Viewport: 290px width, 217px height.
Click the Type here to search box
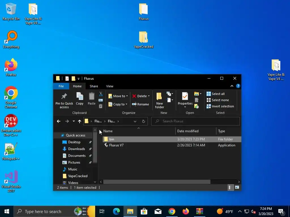54,211
